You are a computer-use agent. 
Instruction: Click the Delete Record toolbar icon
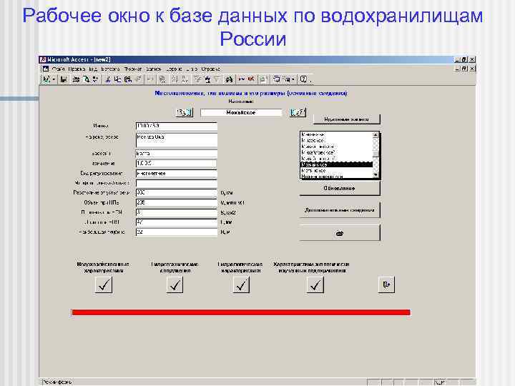point(251,79)
